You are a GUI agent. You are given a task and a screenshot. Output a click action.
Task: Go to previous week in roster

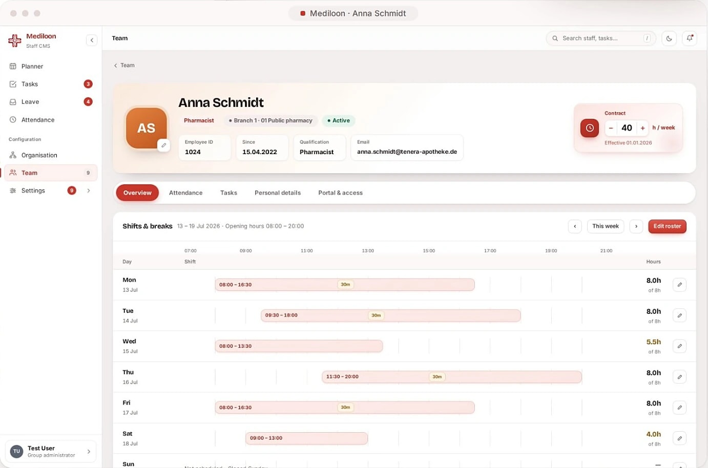click(x=575, y=226)
